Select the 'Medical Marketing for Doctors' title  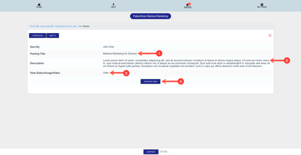pyautogui.click(x=120, y=54)
